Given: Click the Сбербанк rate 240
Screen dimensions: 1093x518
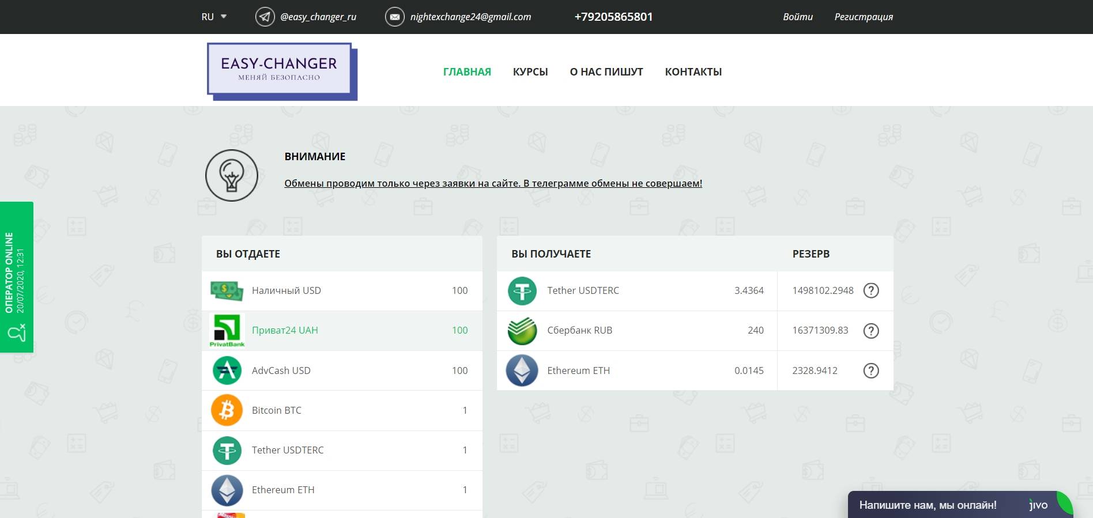Looking at the screenshot, I should [756, 330].
